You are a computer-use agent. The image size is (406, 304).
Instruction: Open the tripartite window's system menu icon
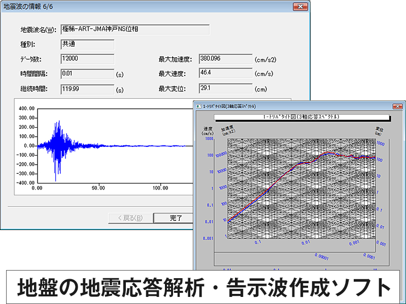tap(198, 107)
